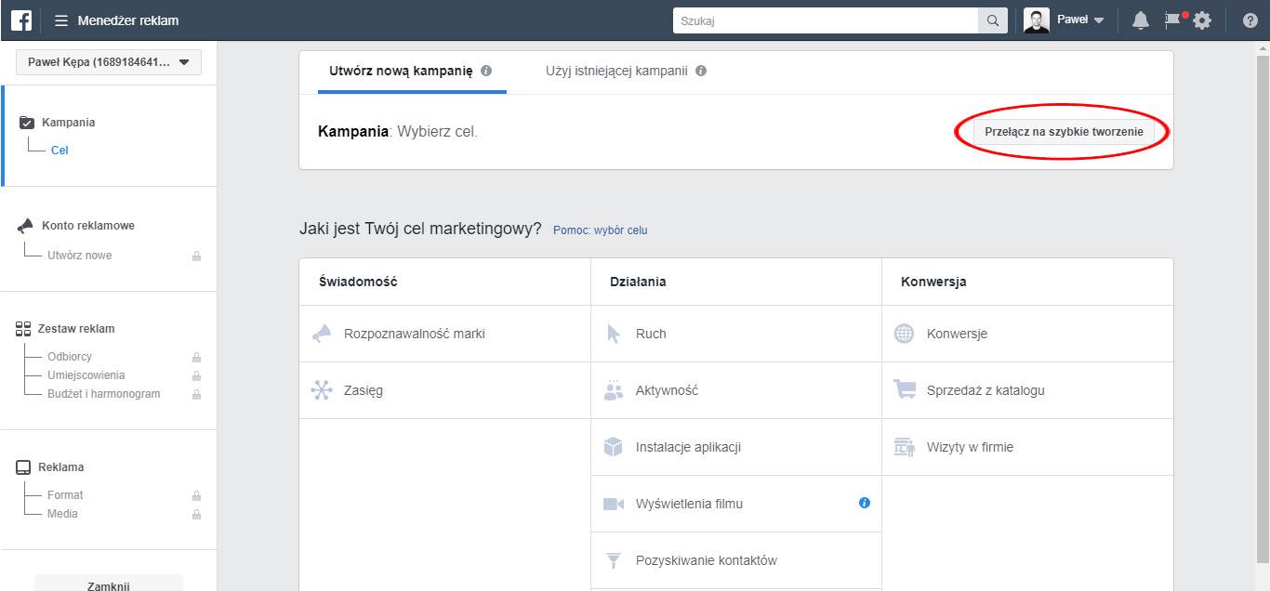This screenshot has width=1270, height=591.
Task: Open the Pomoc: wybór celu link
Action: pos(600,230)
